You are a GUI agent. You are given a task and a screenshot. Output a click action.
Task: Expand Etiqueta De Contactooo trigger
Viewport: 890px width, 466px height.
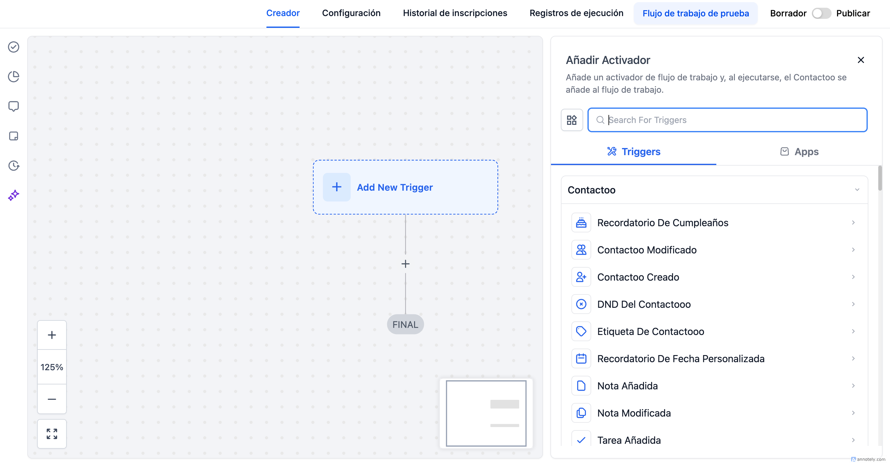(714, 331)
